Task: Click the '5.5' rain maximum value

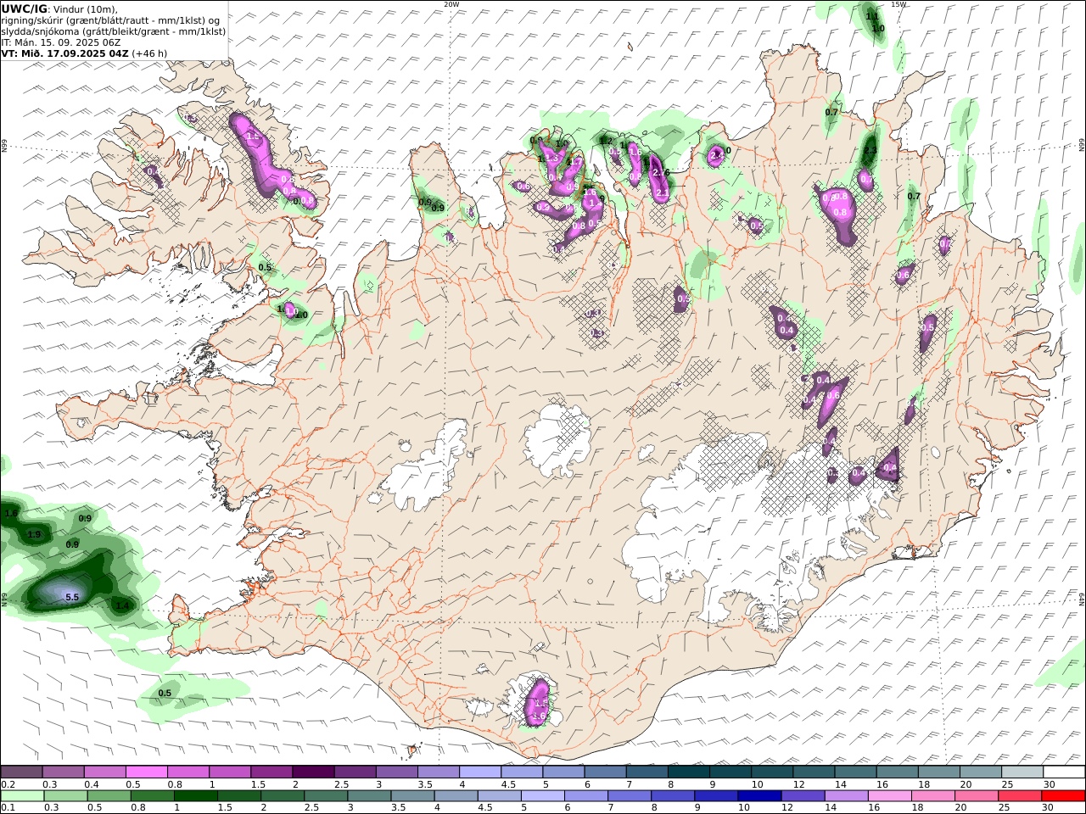Action: click(72, 598)
